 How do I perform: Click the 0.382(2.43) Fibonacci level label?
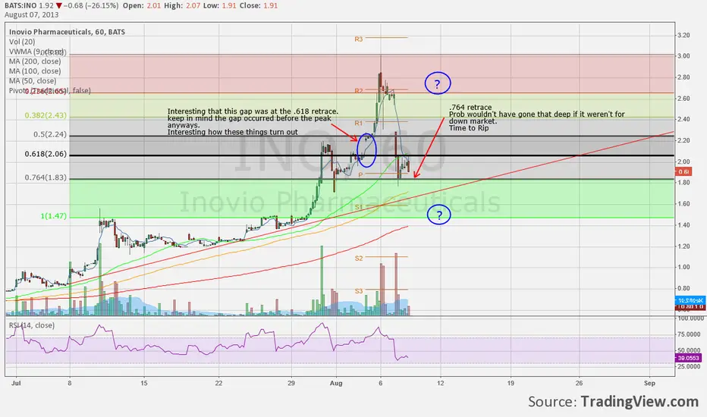point(46,116)
